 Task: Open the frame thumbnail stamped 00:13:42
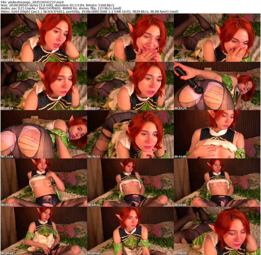pos(217,38)
